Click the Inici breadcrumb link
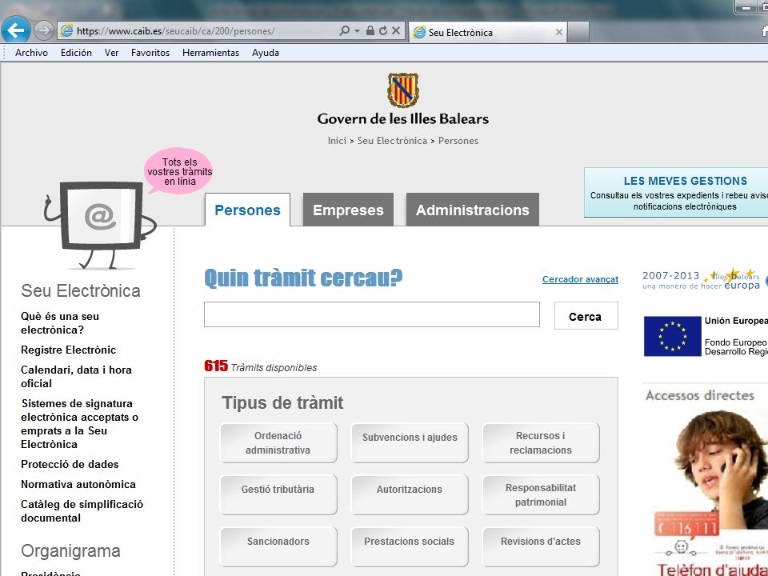 337,141
